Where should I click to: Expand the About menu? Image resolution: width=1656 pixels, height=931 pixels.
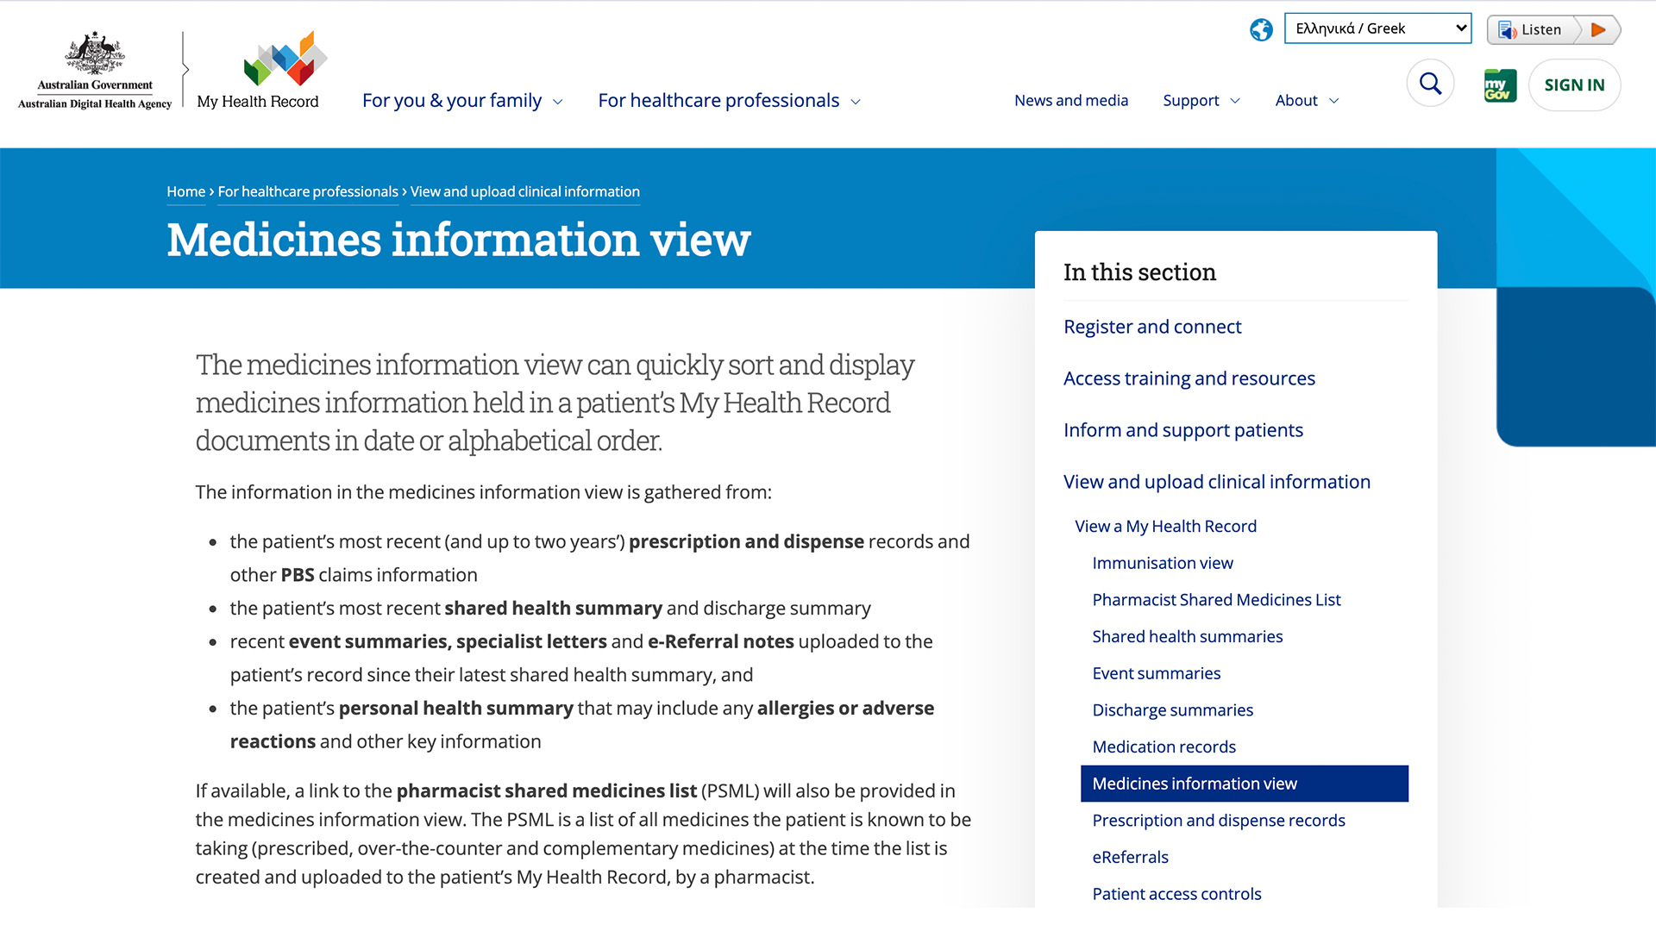tap(1307, 101)
